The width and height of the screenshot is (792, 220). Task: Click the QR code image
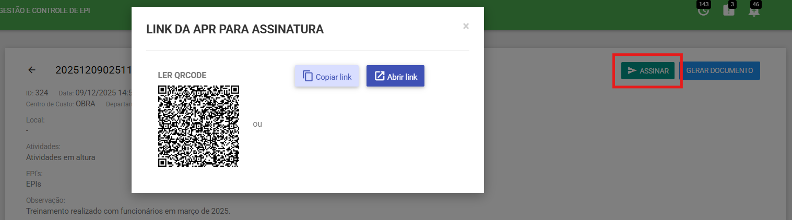point(198,126)
